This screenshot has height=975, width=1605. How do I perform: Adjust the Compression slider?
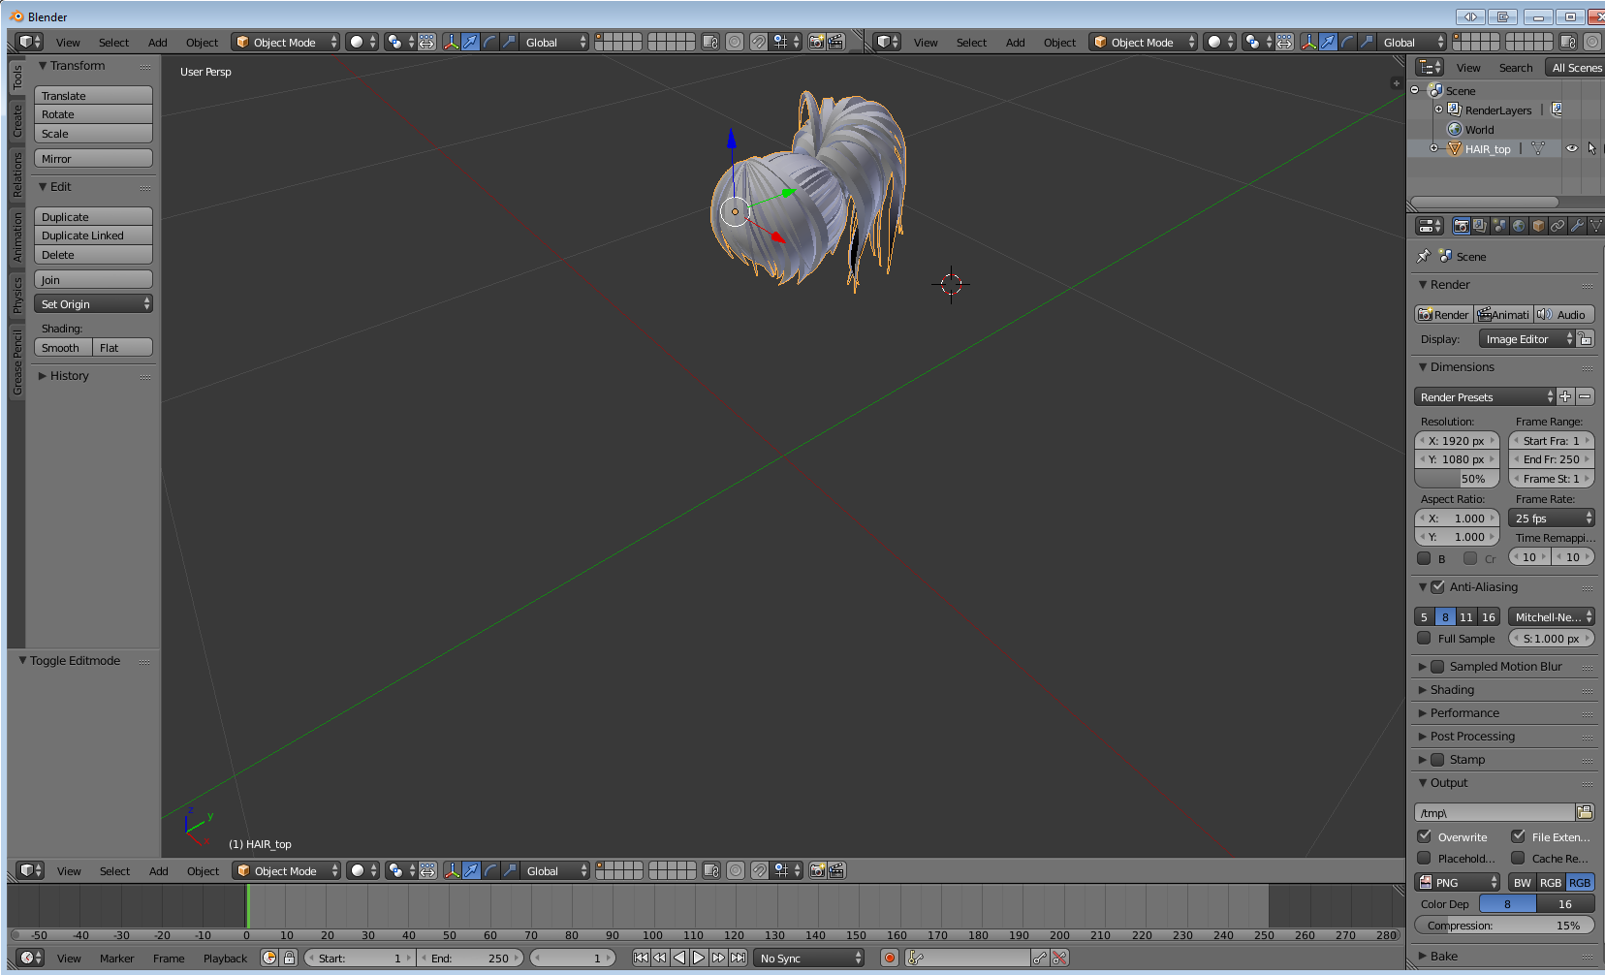[1504, 926]
